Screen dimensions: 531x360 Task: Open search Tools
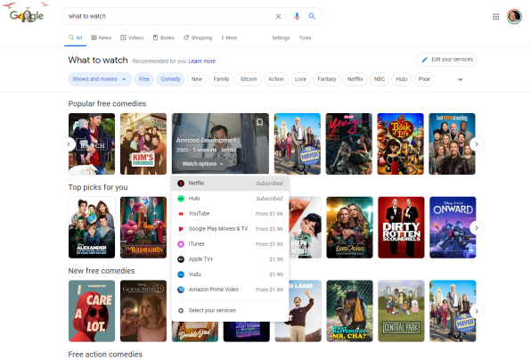pyautogui.click(x=305, y=38)
